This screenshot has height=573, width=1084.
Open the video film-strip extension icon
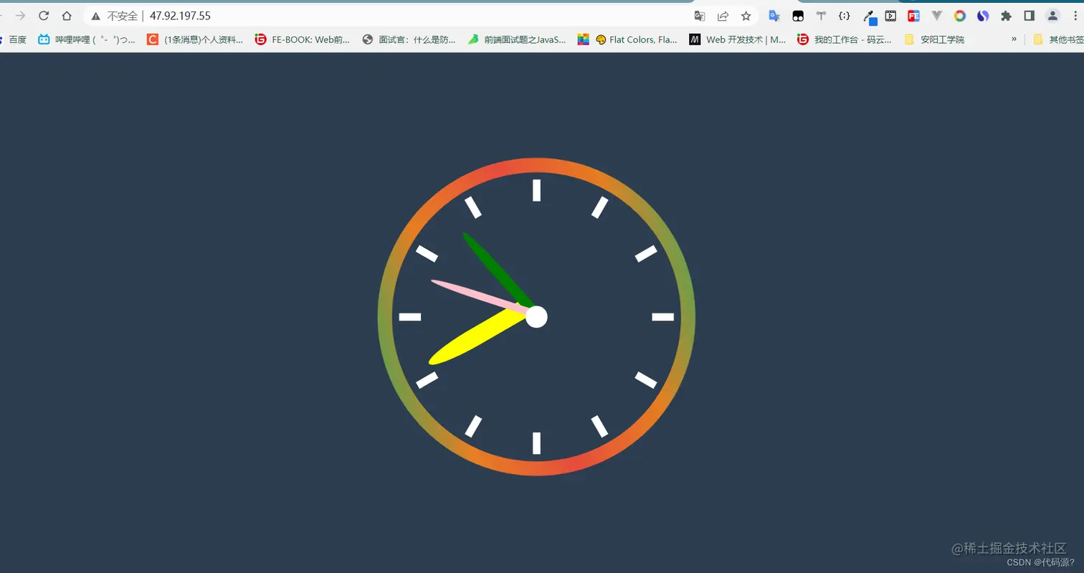point(890,16)
